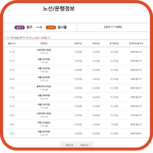153x153 pixels.
Task: Click the 어른요금 column header
Action: [78, 43]
